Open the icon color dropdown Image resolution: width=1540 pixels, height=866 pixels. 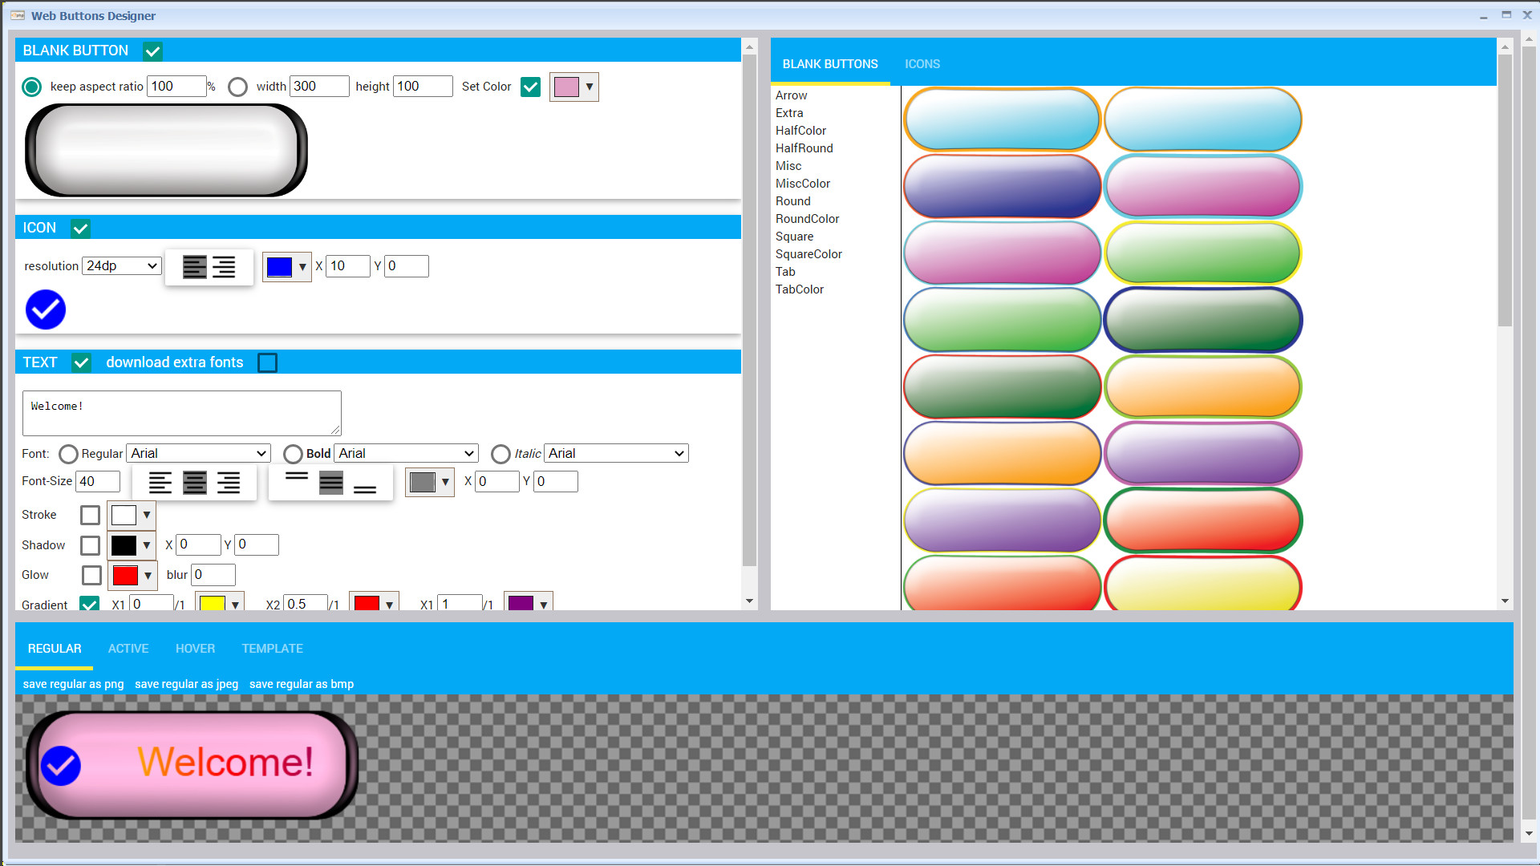point(302,266)
